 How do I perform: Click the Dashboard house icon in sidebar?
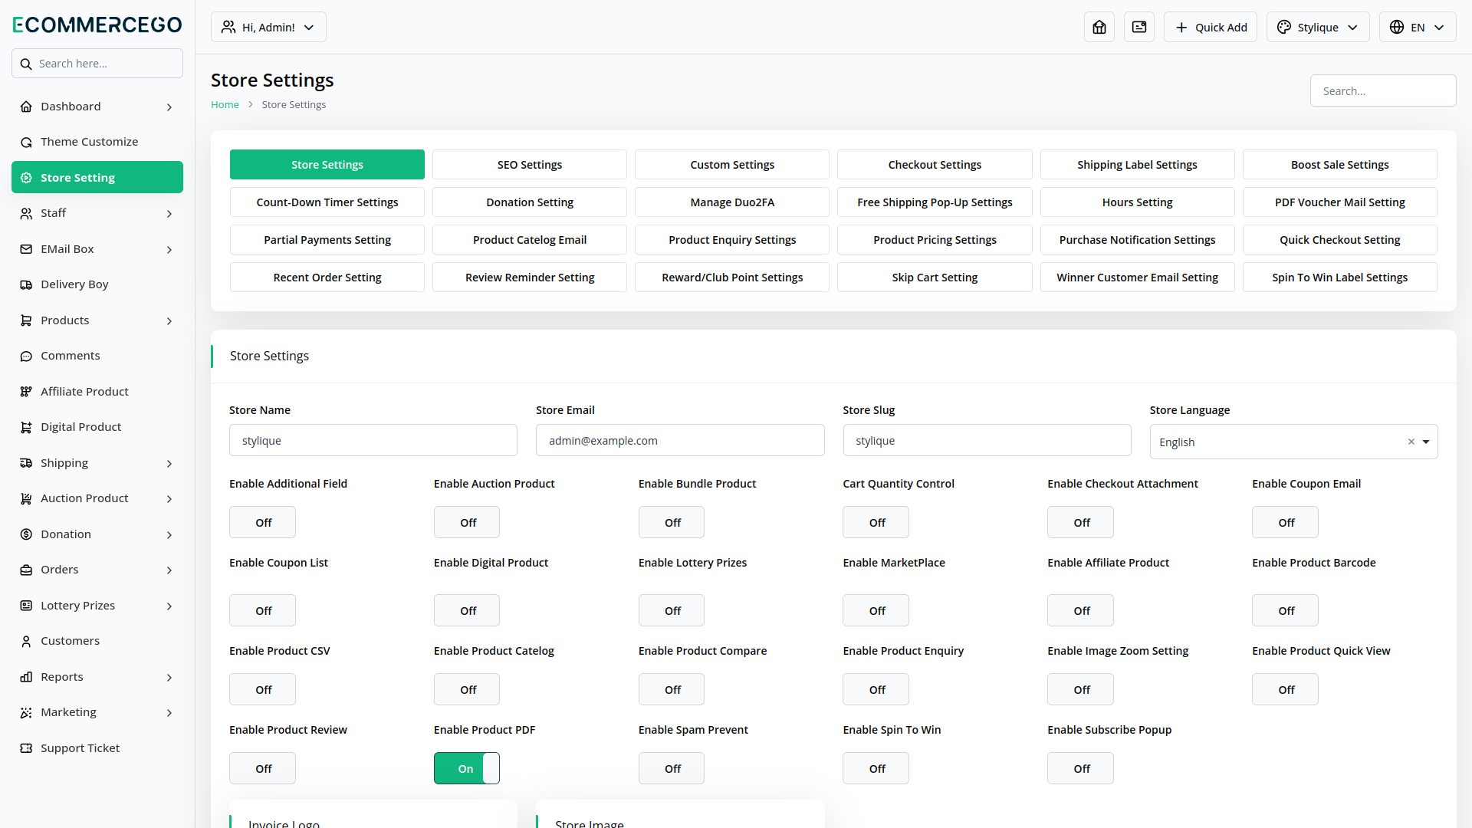point(26,107)
